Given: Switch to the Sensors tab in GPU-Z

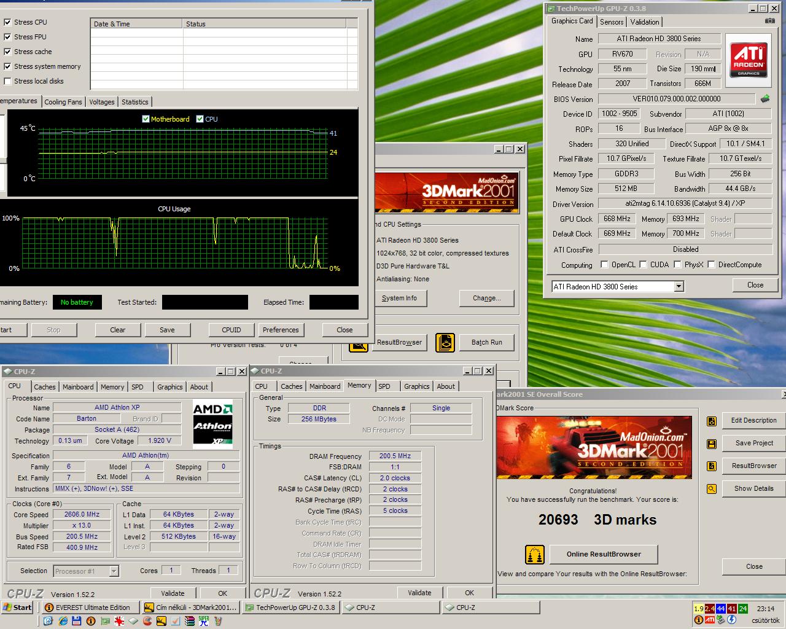Looking at the screenshot, I should pyautogui.click(x=612, y=22).
